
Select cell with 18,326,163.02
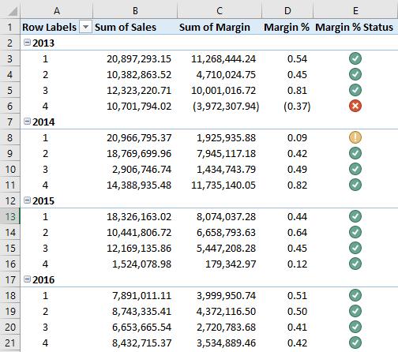135,216
